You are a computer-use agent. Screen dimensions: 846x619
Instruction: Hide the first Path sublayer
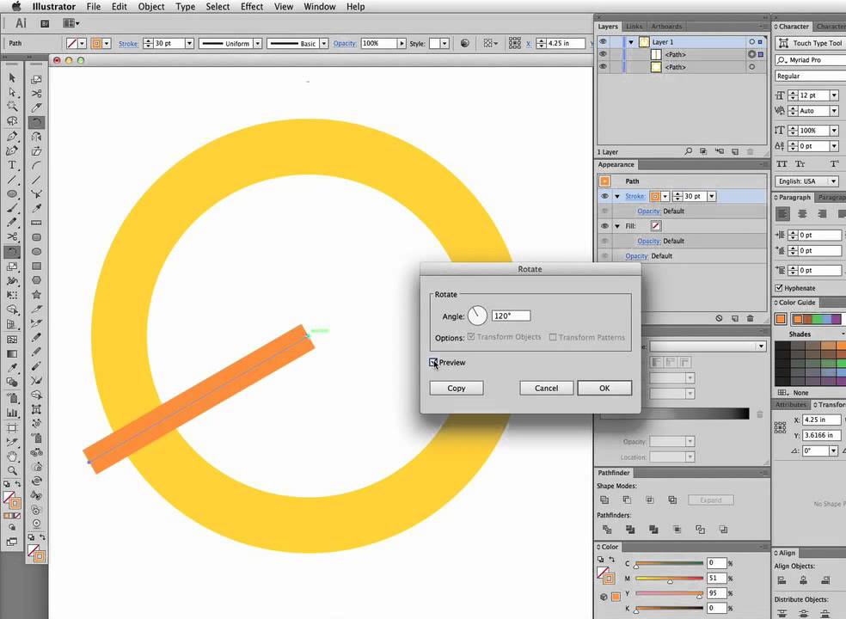coord(604,54)
